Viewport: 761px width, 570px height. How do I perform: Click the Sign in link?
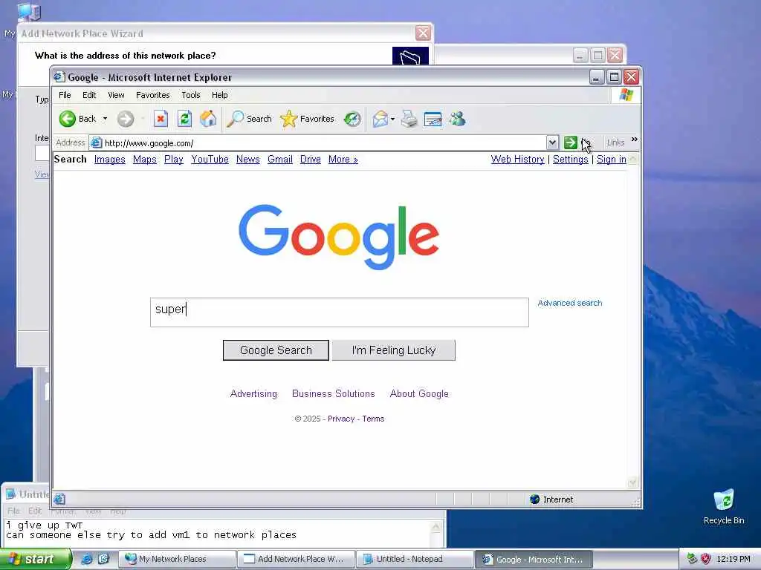pos(611,160)
